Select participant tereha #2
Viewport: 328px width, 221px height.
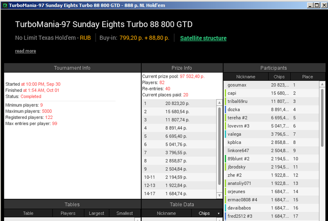(271, 118)
